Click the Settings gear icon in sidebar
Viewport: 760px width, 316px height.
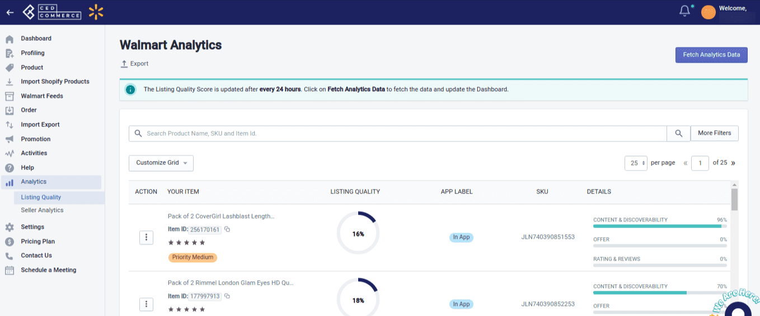pos(10,227)
